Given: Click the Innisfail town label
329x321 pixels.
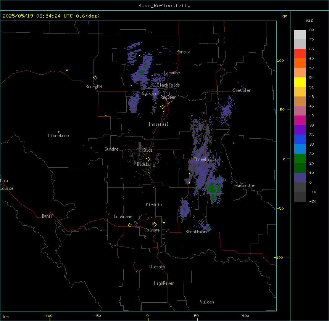Looking at the screenshot, I should click(x=158, y=124).
